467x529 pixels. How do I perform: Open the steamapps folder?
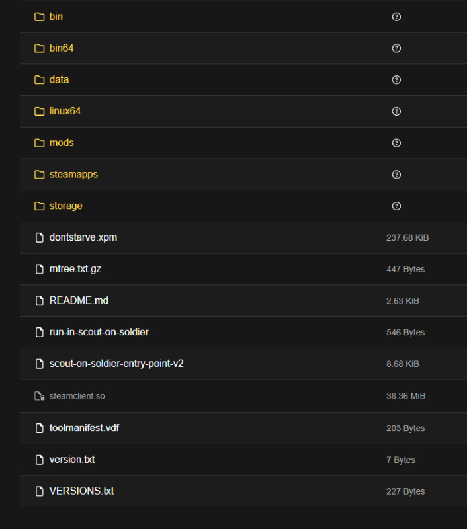pos(73,175)
